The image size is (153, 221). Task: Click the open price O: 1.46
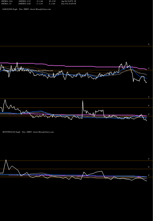40,1
